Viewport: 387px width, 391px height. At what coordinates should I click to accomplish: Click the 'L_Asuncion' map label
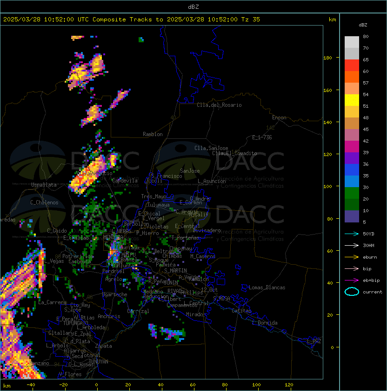coord(212,181)
